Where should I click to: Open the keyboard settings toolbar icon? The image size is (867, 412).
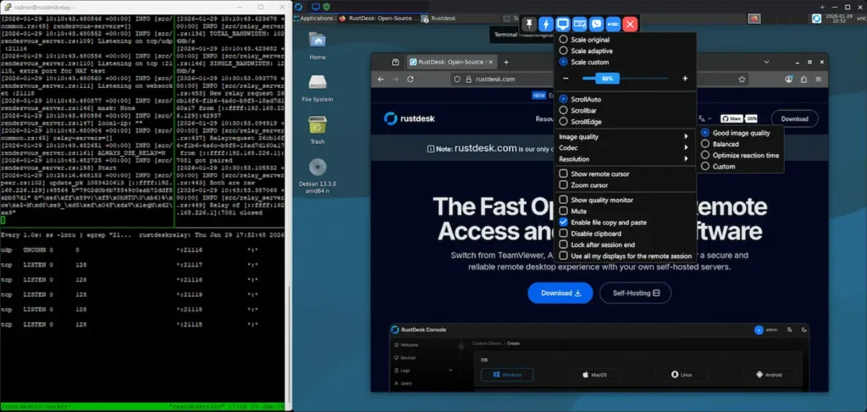coord(579,24)
